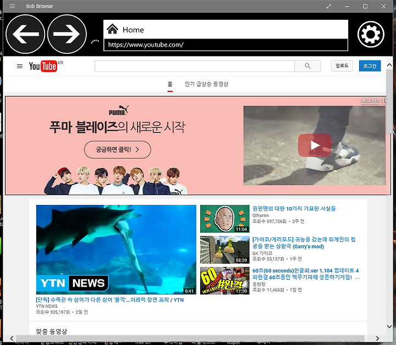Click the horizontal scrollbar thumb

(190, 338)
